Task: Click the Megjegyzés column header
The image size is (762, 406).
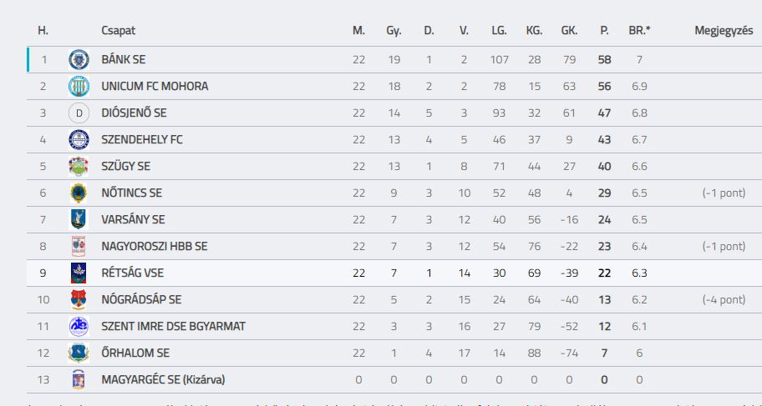Action: click(x=724, y=31)
